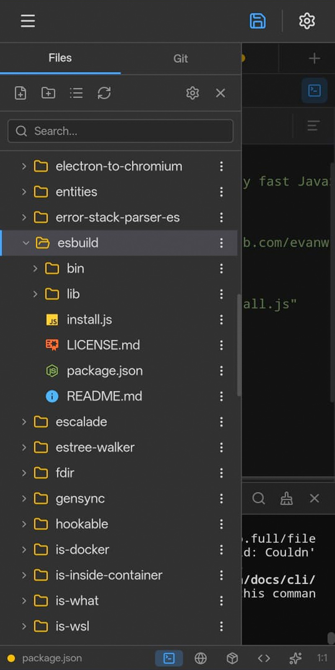This screenshot has width=335, height=670.
Task: Click the code brackets icon in status bar
Action: tap(264, 658)
